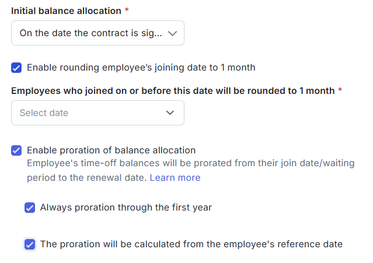Click the red asterisk beside Initial balance allocation
The image size is (373, 263).
[127, 11]
